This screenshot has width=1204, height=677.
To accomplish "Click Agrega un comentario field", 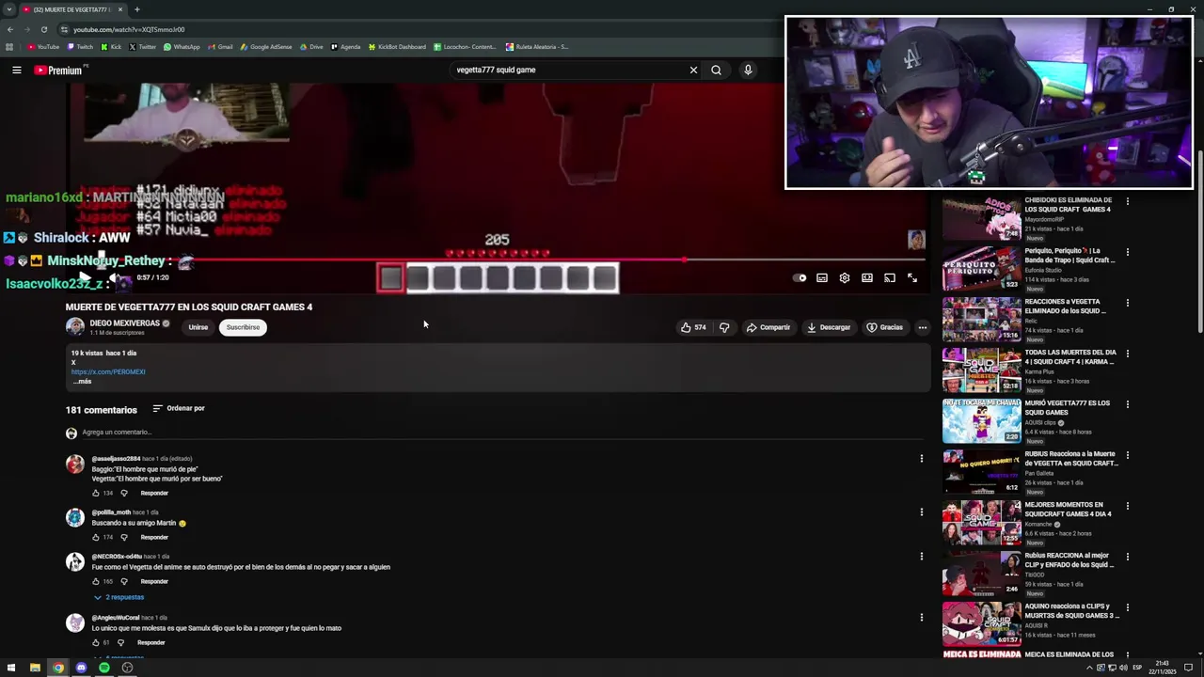I will [x=502, y=433].
